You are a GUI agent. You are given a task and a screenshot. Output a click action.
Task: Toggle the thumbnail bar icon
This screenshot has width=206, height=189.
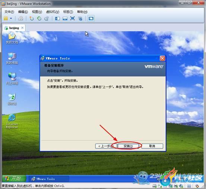[65, 19]
